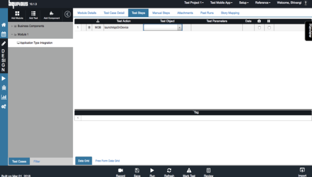Viewport: 312px width, 177px height.
Task: Enable the screenshot checkbox for step 1
Action: tap(259, 28)
